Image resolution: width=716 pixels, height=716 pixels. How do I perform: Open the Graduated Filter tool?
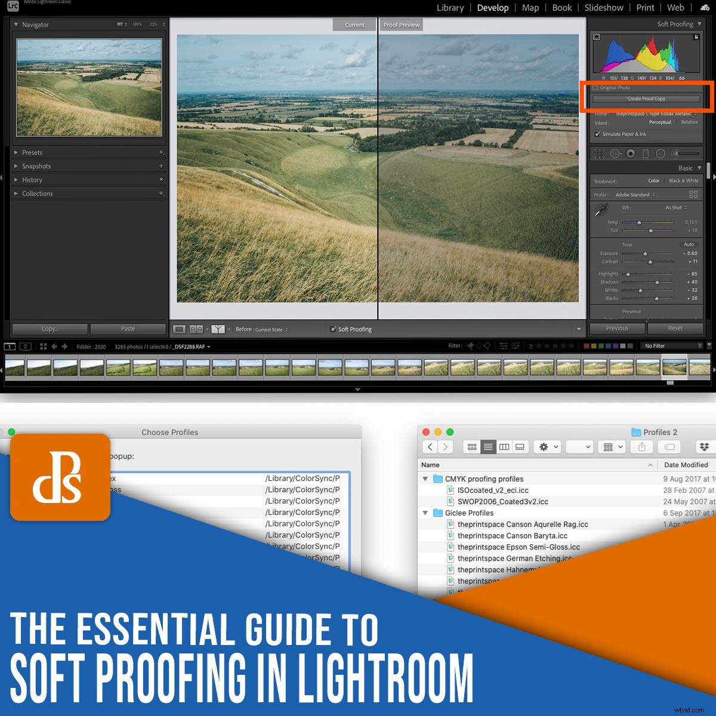pos(646,153)
